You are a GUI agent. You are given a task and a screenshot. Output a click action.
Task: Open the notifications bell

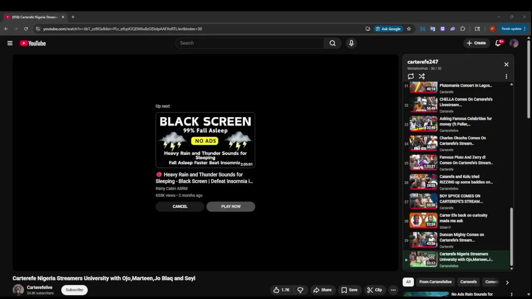coord(498,43)
